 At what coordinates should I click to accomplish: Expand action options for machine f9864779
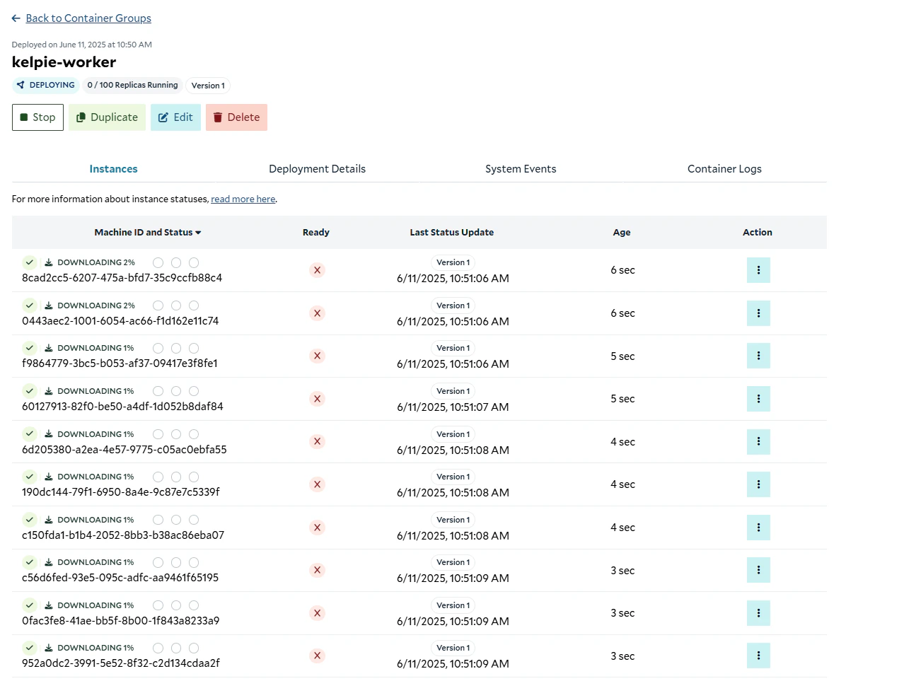(758, 356)
